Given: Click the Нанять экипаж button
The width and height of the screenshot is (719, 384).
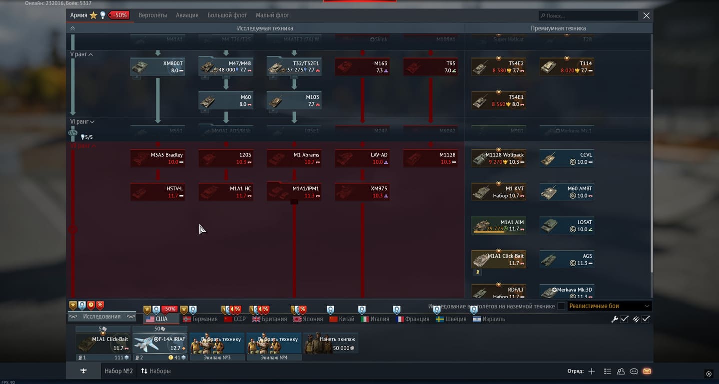Looking at the screenshot, I should 331,344.
